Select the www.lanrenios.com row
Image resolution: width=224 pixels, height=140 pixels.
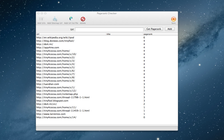pos(51,114)
